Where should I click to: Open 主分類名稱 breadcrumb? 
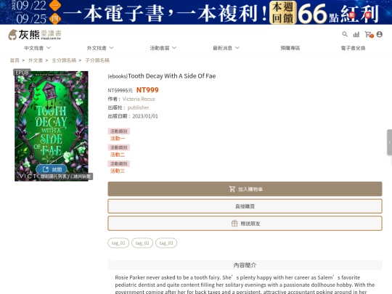(x=64, y=60)
